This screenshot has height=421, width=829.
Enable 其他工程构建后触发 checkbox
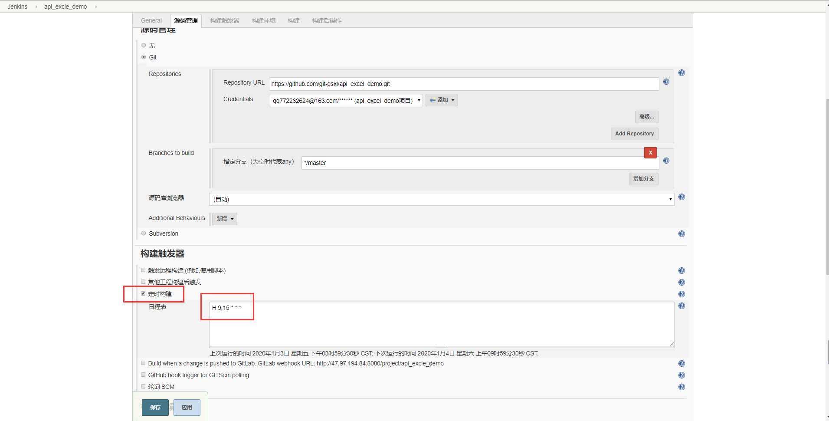coord(143,282)
